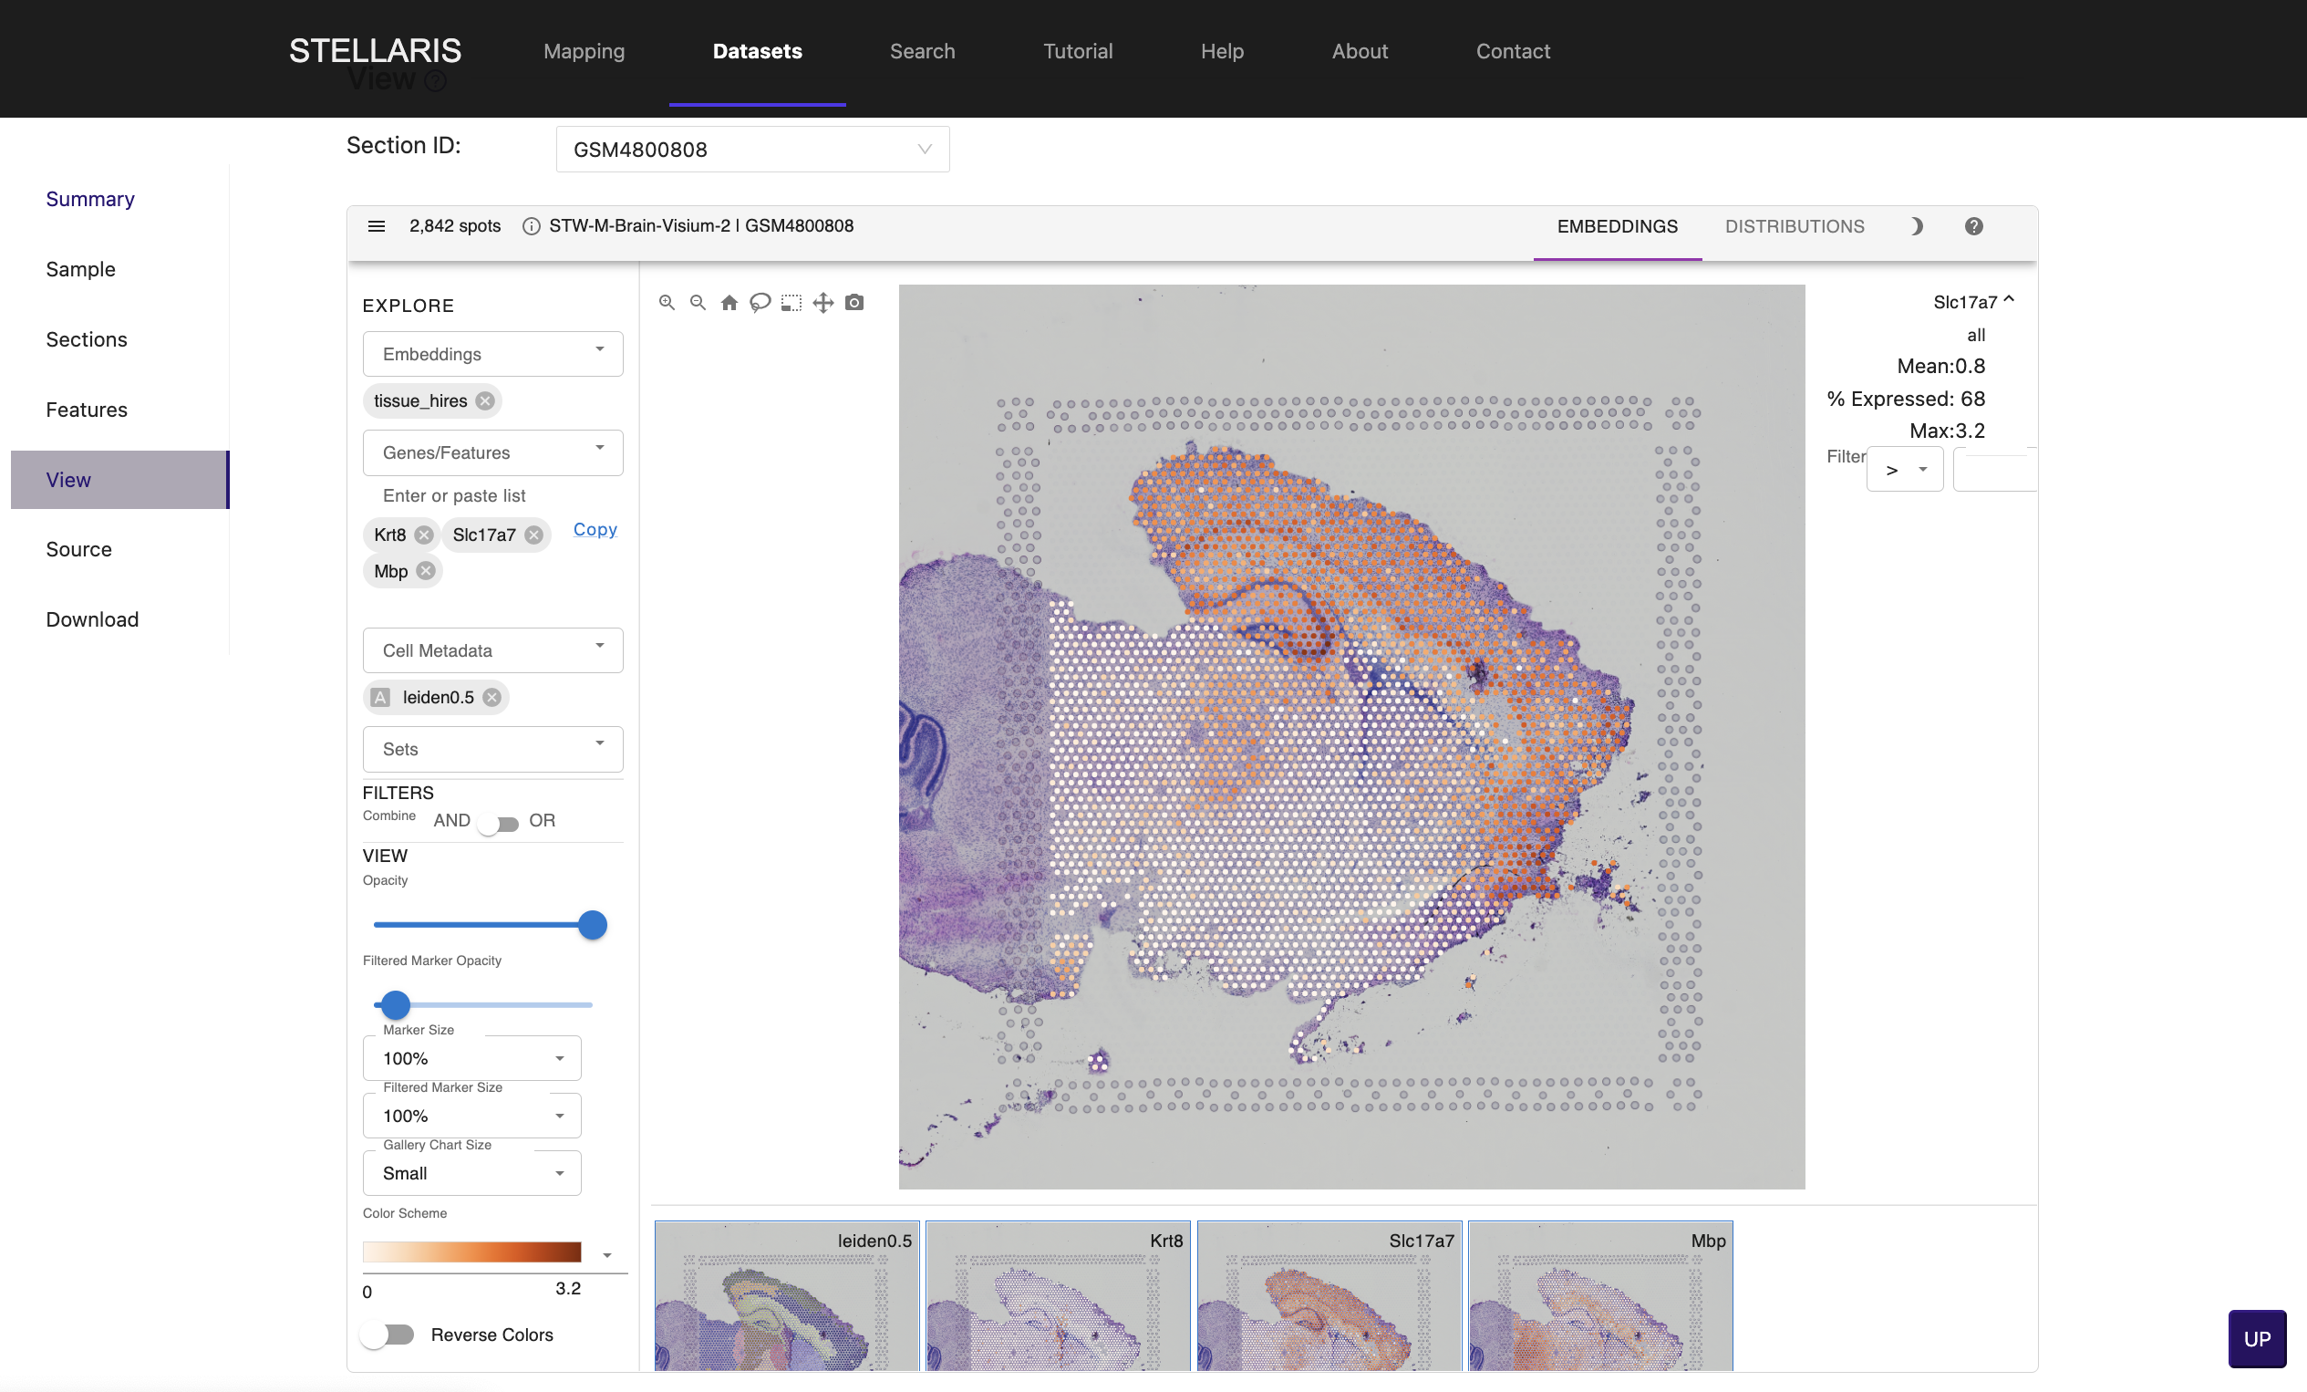Select the lasso selection tool
Image resolution: width=2307 pixels, height=1392 pixels.
click(760, 302)
